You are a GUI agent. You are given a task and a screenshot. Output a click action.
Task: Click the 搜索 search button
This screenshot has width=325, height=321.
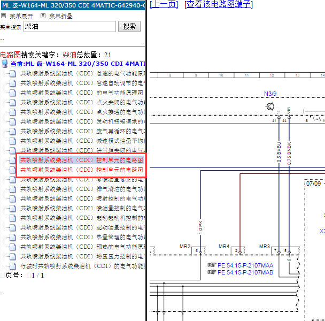click(x=129, y=26)
